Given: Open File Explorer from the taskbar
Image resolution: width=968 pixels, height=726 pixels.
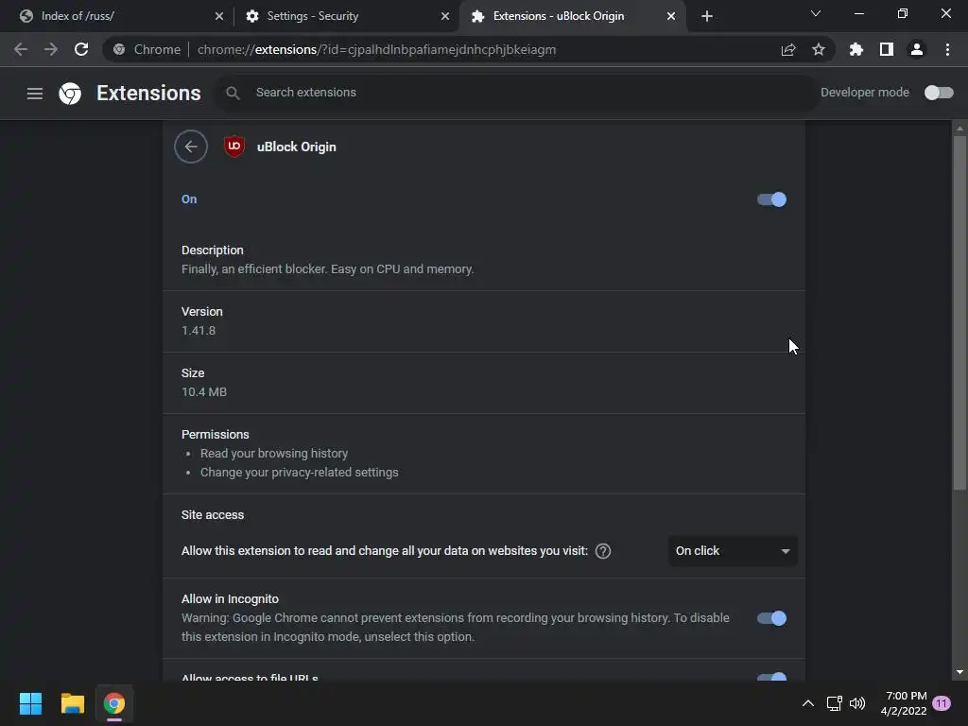Looking at the screenshot, I should point(72,703).
